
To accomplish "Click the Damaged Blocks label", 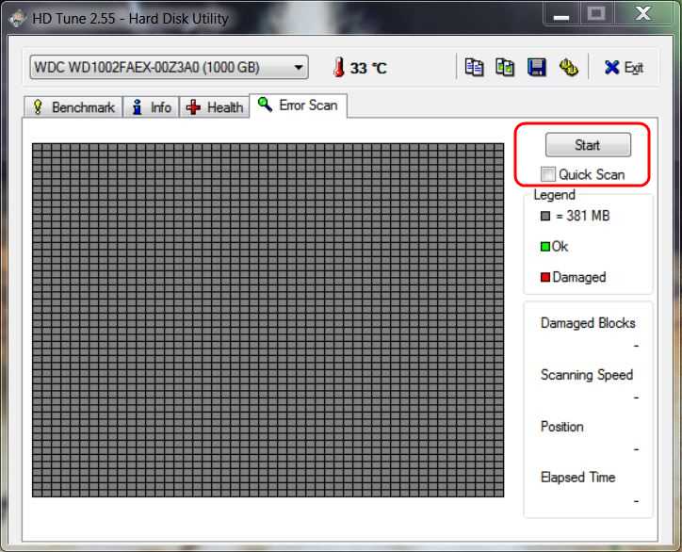I will pyautogui.click(x=588, y=323).
